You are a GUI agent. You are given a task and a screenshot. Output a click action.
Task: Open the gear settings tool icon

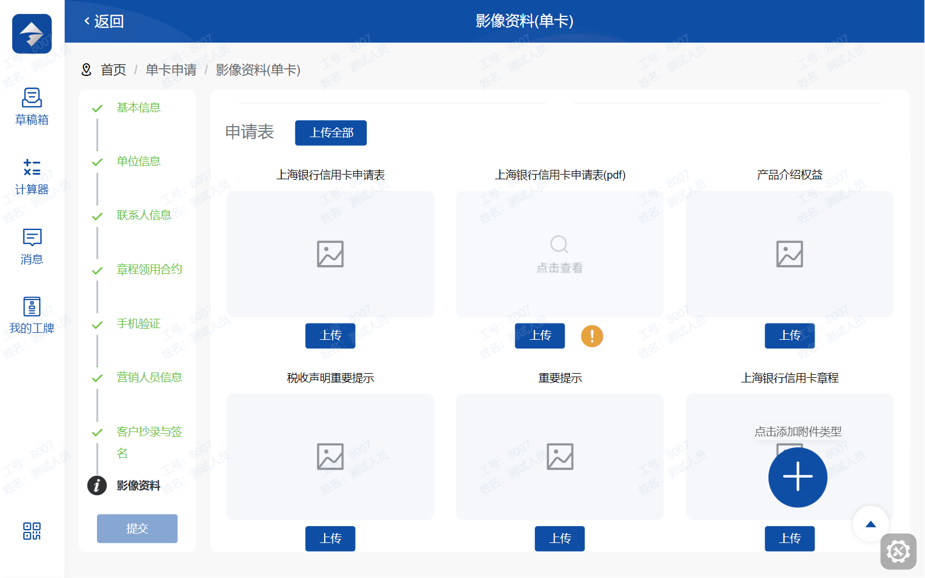click(x=898, y=551)
